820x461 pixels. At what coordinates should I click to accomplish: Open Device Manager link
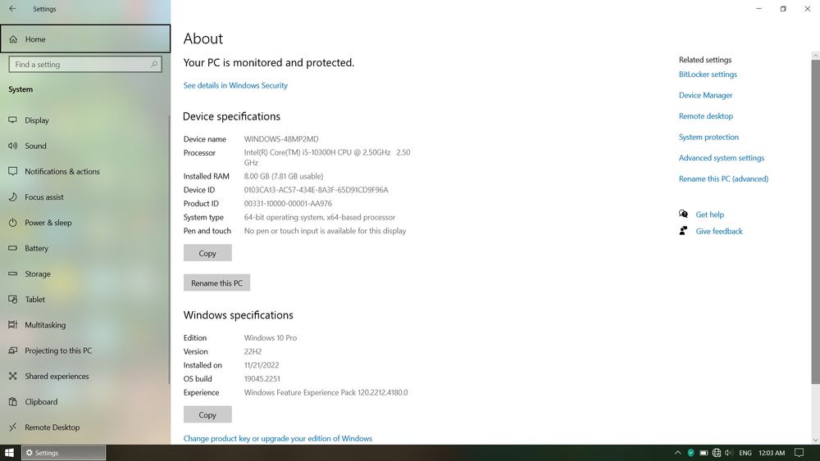705,95
